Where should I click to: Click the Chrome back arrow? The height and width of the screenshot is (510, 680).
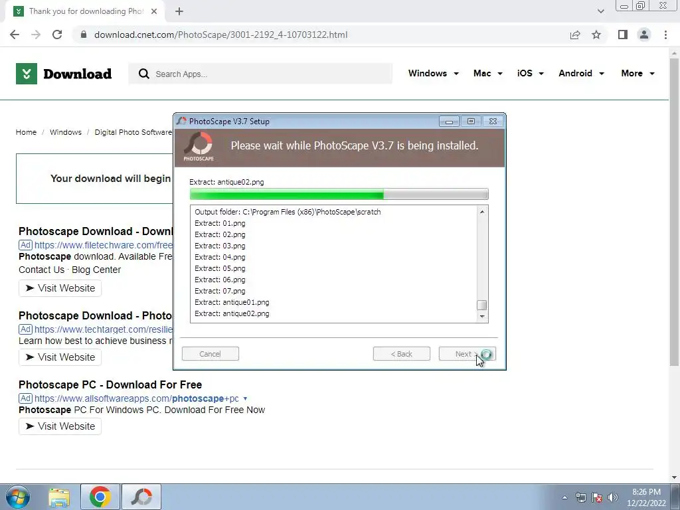point(15,35)
